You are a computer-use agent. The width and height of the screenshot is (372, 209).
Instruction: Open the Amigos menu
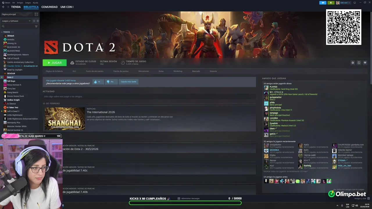point(20,3)
